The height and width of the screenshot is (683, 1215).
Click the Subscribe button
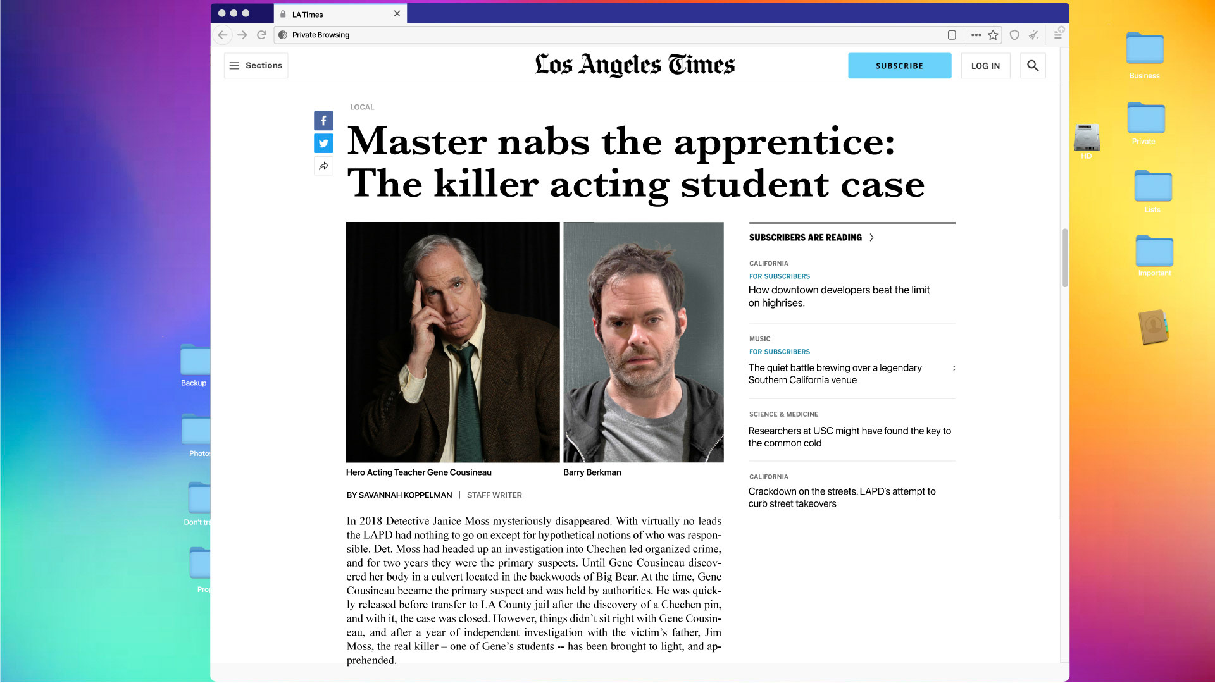pos(899,66)
